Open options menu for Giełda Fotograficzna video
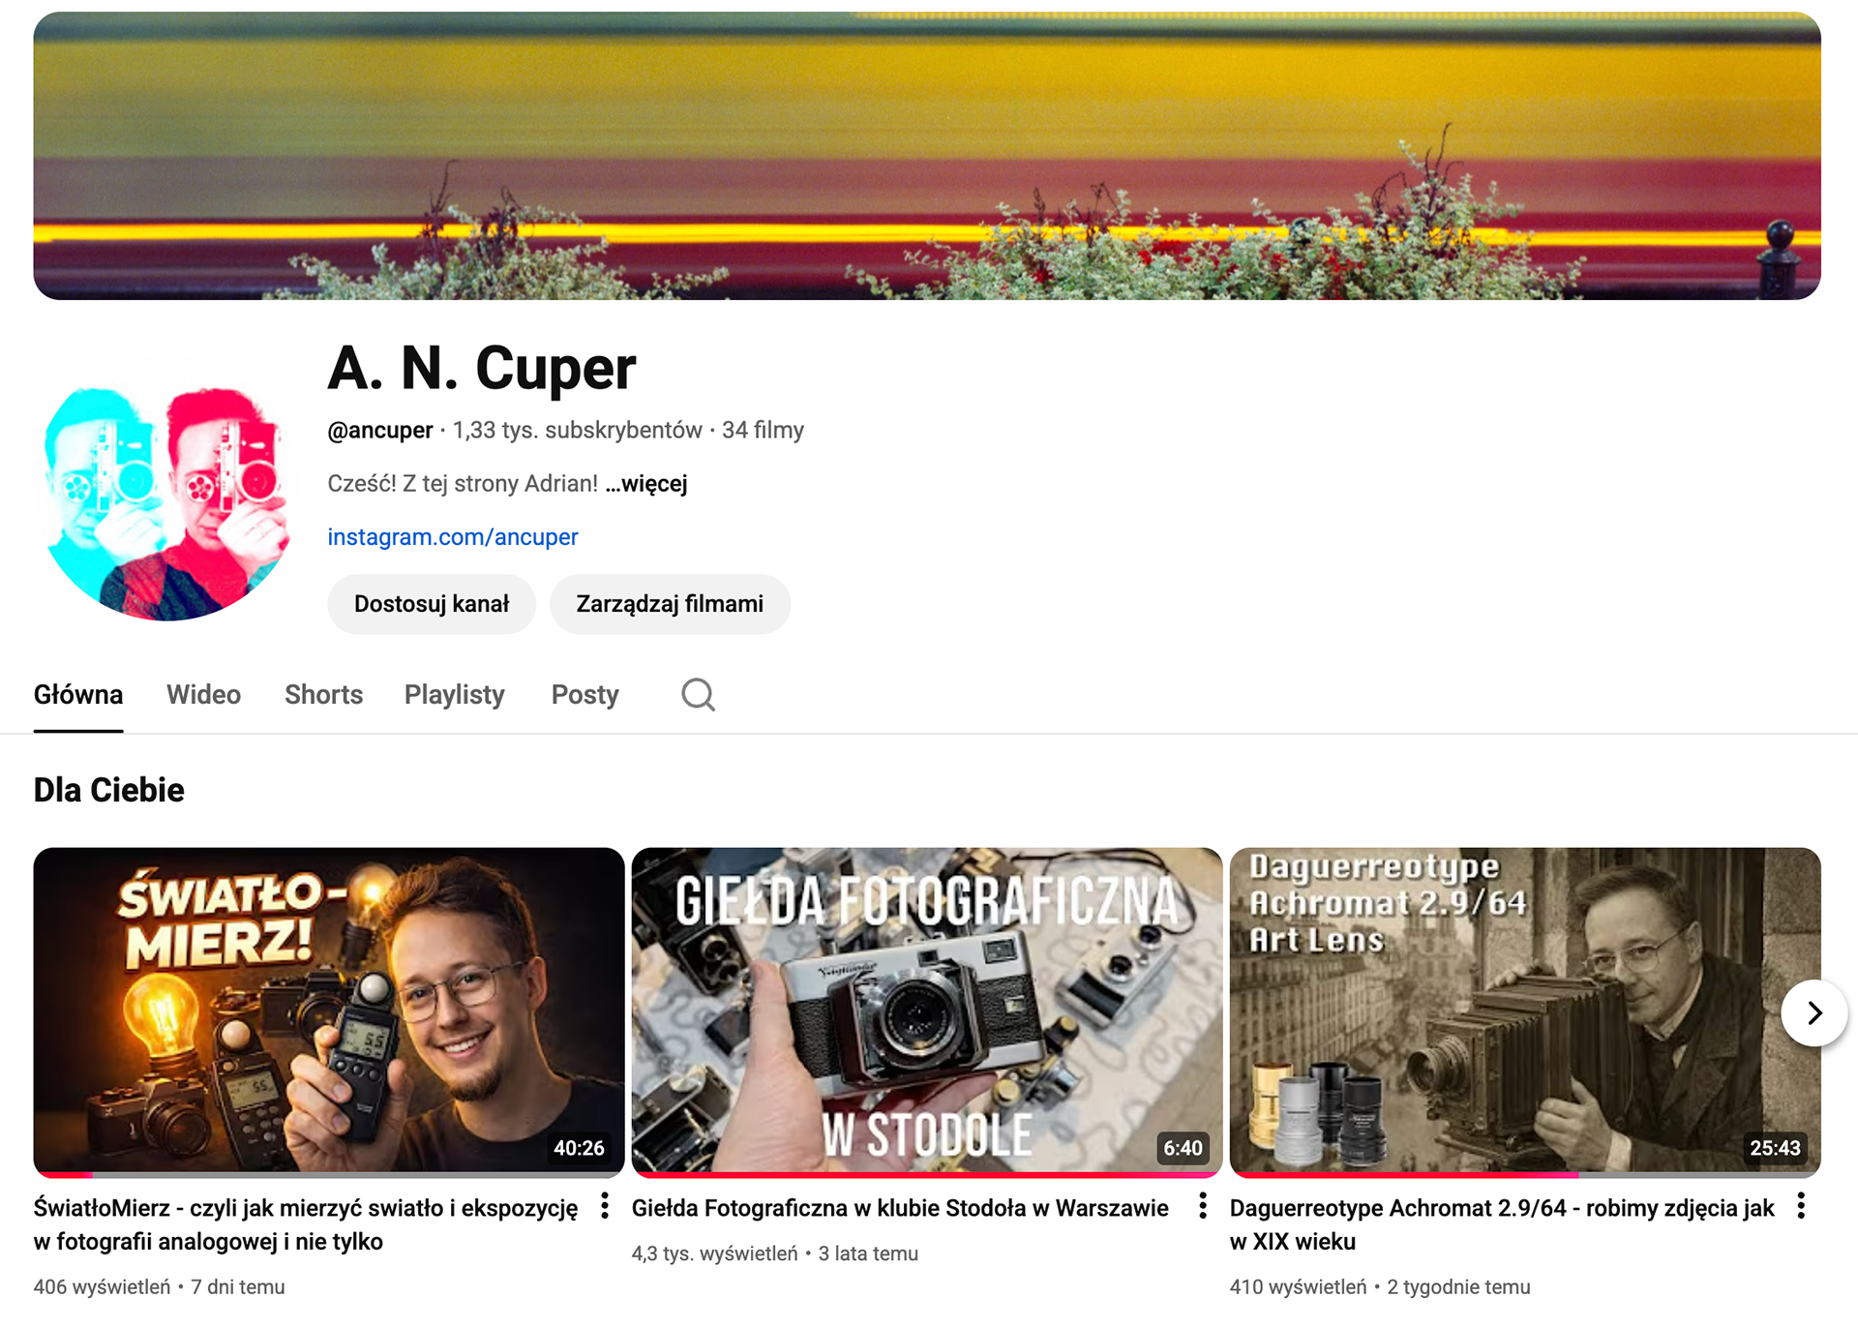 (x=1203, y=1206)
